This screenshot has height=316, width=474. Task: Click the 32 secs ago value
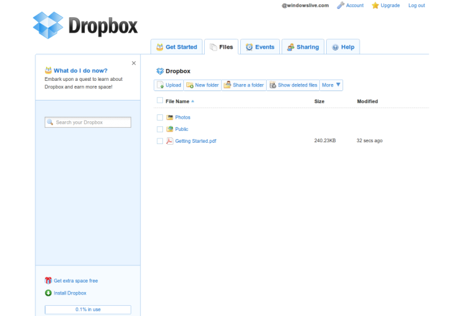pyautogui.click(x=370, y=140)
